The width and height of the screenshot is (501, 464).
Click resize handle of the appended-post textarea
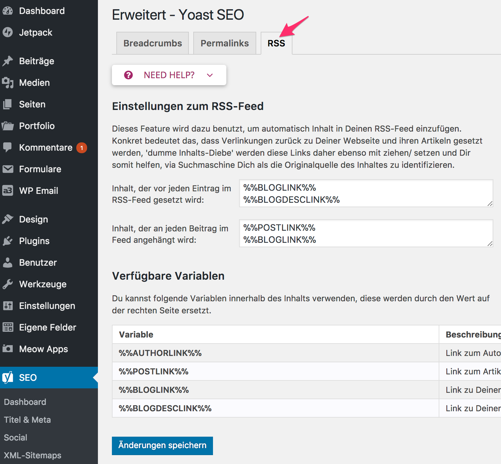click(490, 244)
